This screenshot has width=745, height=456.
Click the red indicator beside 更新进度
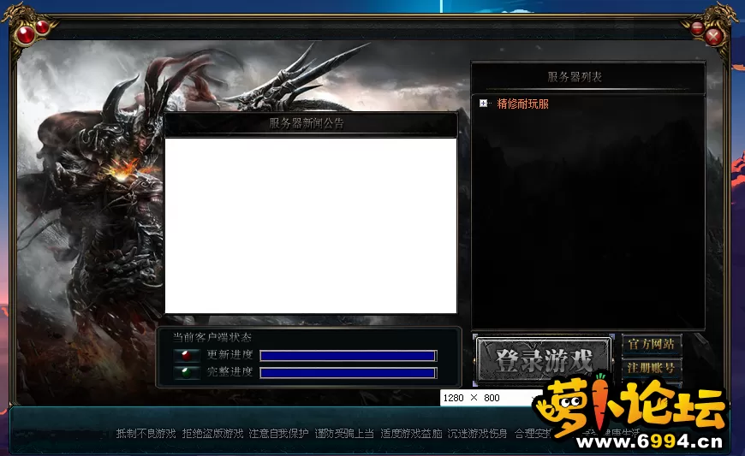(186, 355)
